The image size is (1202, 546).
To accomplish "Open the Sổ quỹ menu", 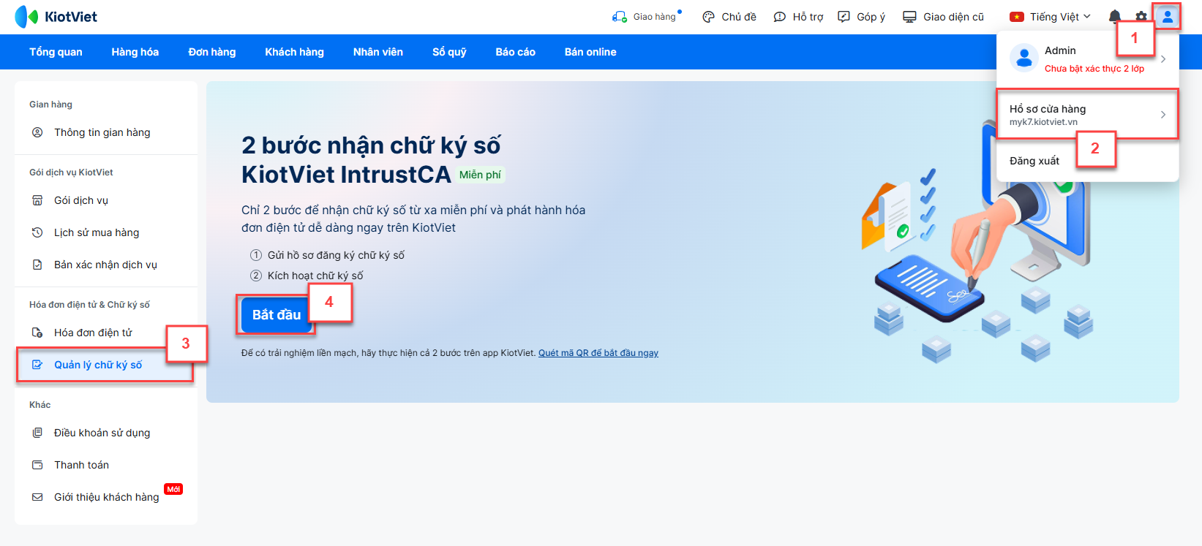I will 449,52.
